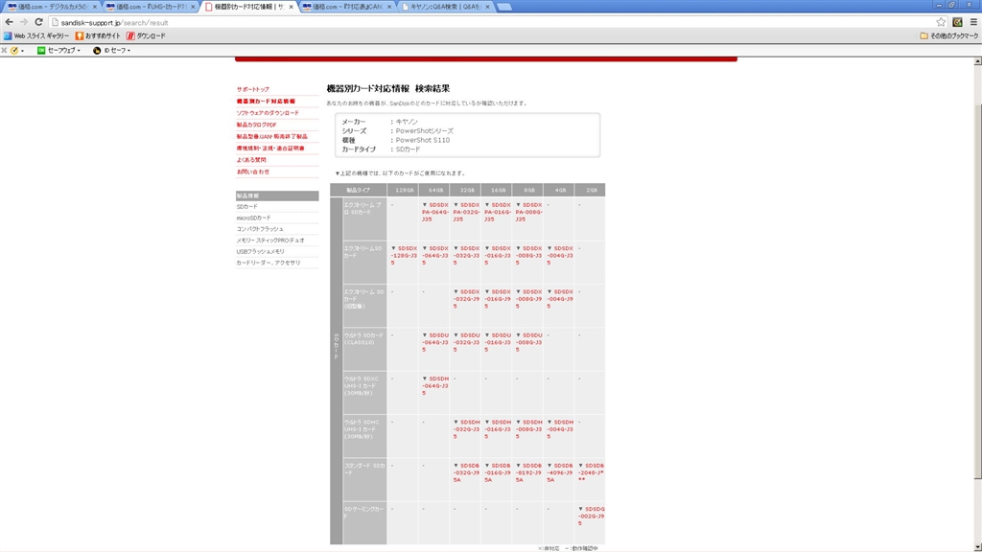Open SDSDX-128G-J35 product link
The image size is (982, 552).
[404, 255]
